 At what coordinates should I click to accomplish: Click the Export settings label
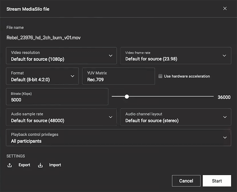[24, 165]
